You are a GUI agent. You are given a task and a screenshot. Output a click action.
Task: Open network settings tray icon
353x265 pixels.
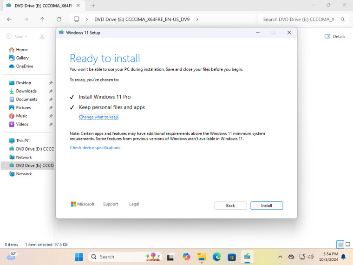click(302, 257)
